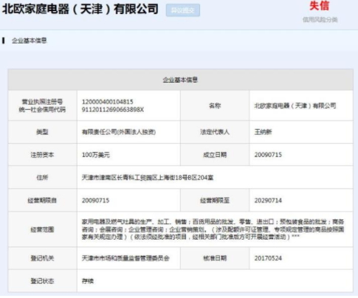The width and height of the screenshot is (358, 298).
Task: Select the 有限责任公司(外国法人独资) type value
Action: pos(119,132)
